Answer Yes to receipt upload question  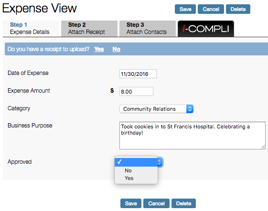(99, 49)
